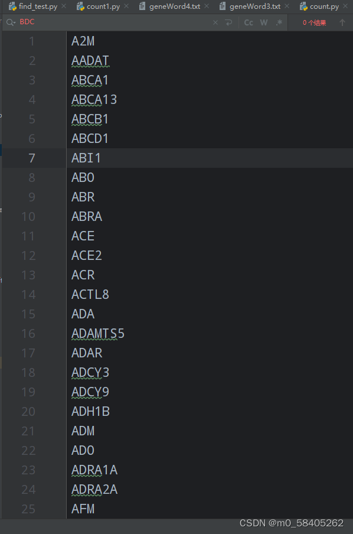Switch to the count.py tab
353x534 pixels.
(325, 6)
